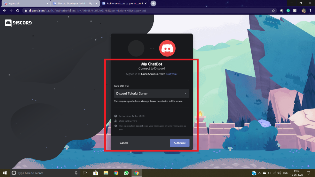Click the 'My ChatBot' title text
Screen dimensions: 315x177
coord(152,64)
